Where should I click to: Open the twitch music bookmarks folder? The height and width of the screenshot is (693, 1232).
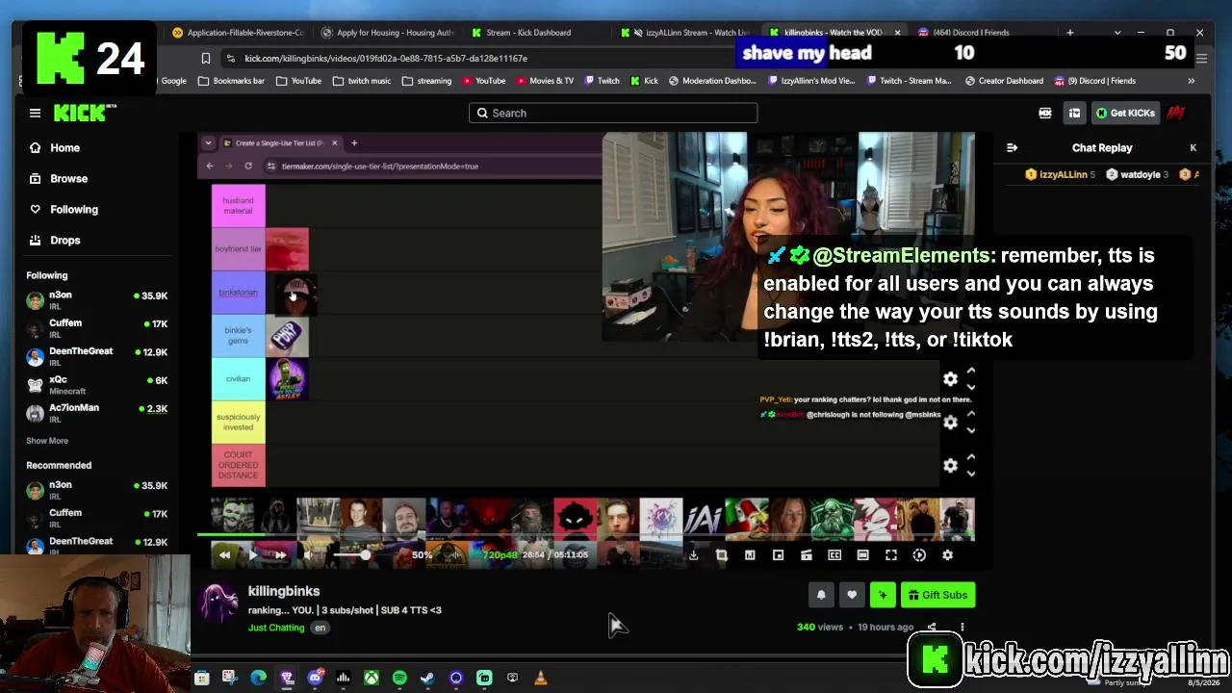coord(362,81)
